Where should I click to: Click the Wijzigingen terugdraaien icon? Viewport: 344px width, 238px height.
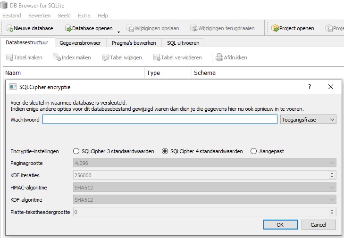point(194,28)
